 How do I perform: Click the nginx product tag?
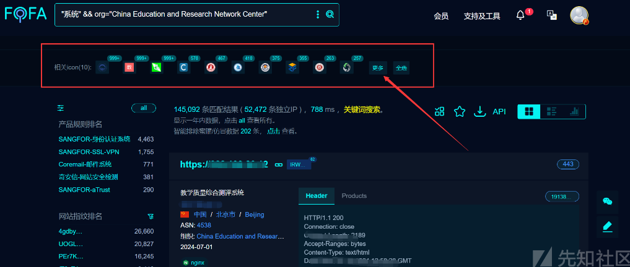click(x=194, y=263)
